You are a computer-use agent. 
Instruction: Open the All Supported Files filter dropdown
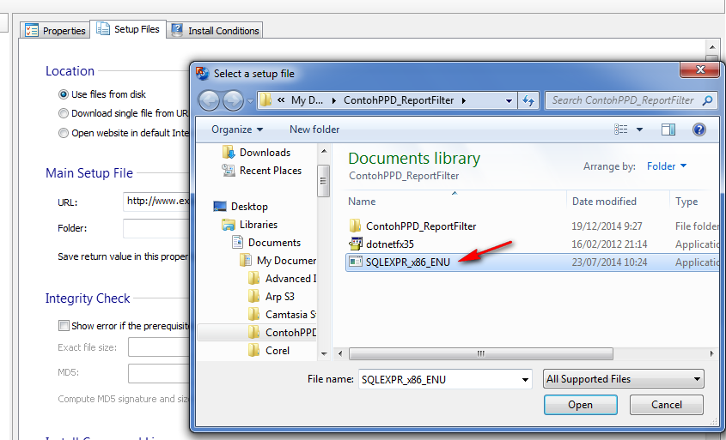click(x=623, y=379)
